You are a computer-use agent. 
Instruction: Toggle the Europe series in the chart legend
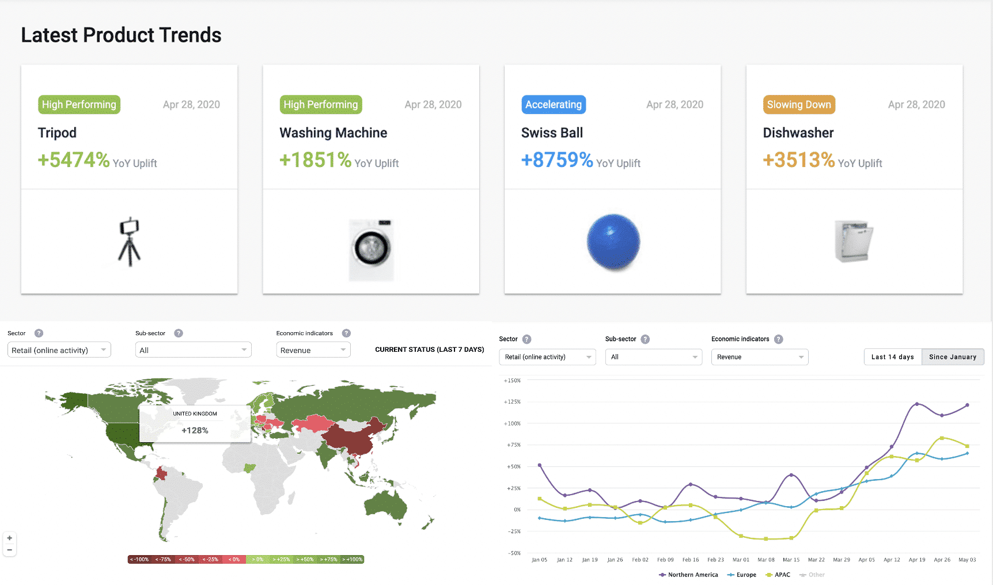pyautogui.click(x=742, y=575)
